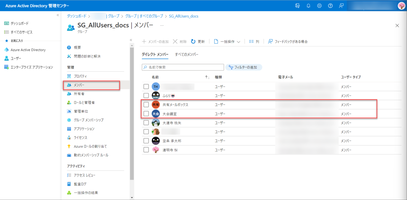Collapse the left portal navigation
407x200 pixels.
(58, 15)
